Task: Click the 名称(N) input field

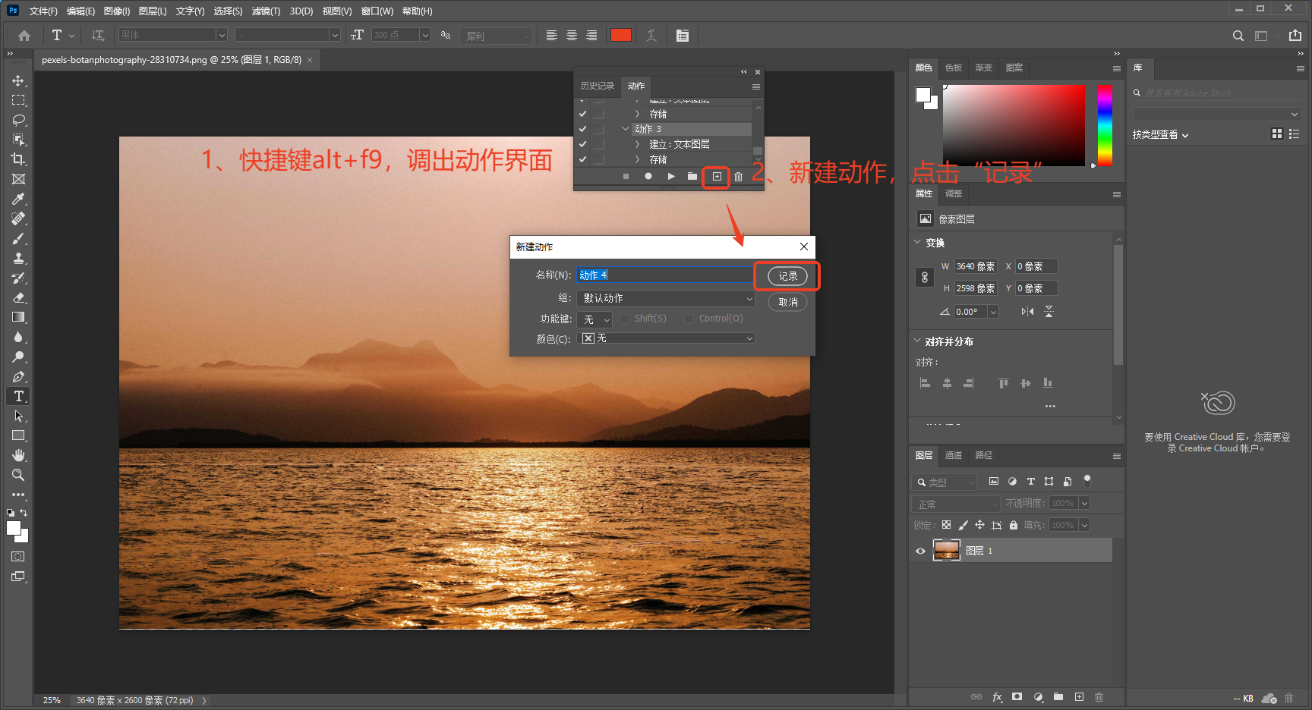Action: tap(665, 275)
